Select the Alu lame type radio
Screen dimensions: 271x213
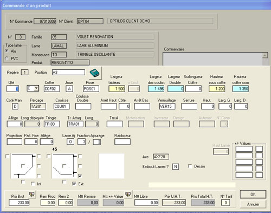pyautogui.click(x=7, y=51)
